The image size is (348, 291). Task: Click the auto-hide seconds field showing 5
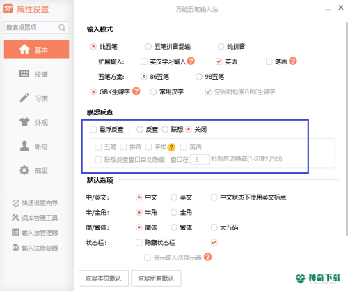coord(200,159)
